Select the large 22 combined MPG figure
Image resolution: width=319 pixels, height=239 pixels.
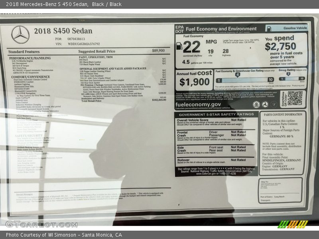tap(192, 47)
